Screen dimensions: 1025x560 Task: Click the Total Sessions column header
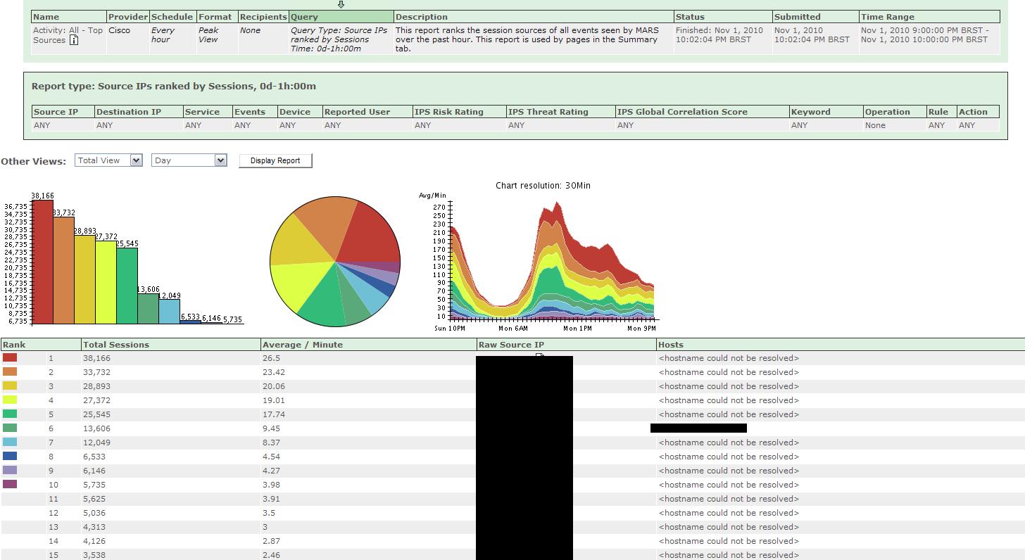[x=171, y=345]
